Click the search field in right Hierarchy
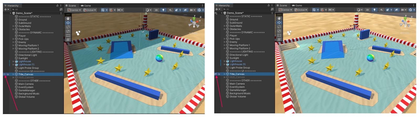This screenshot has height=117, width=420. pyautogui.click(x=247, y=9)
